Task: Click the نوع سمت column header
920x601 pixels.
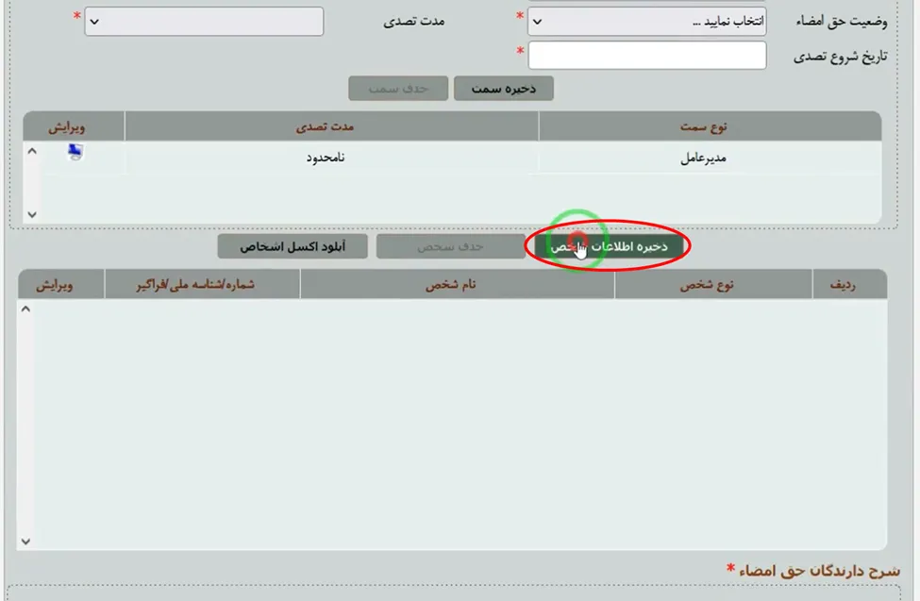Action: [x=710, y=126]
